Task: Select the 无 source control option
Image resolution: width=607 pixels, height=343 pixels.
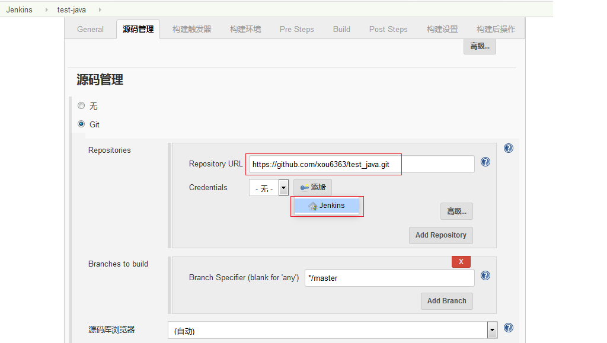Action: tap(81, 105)
